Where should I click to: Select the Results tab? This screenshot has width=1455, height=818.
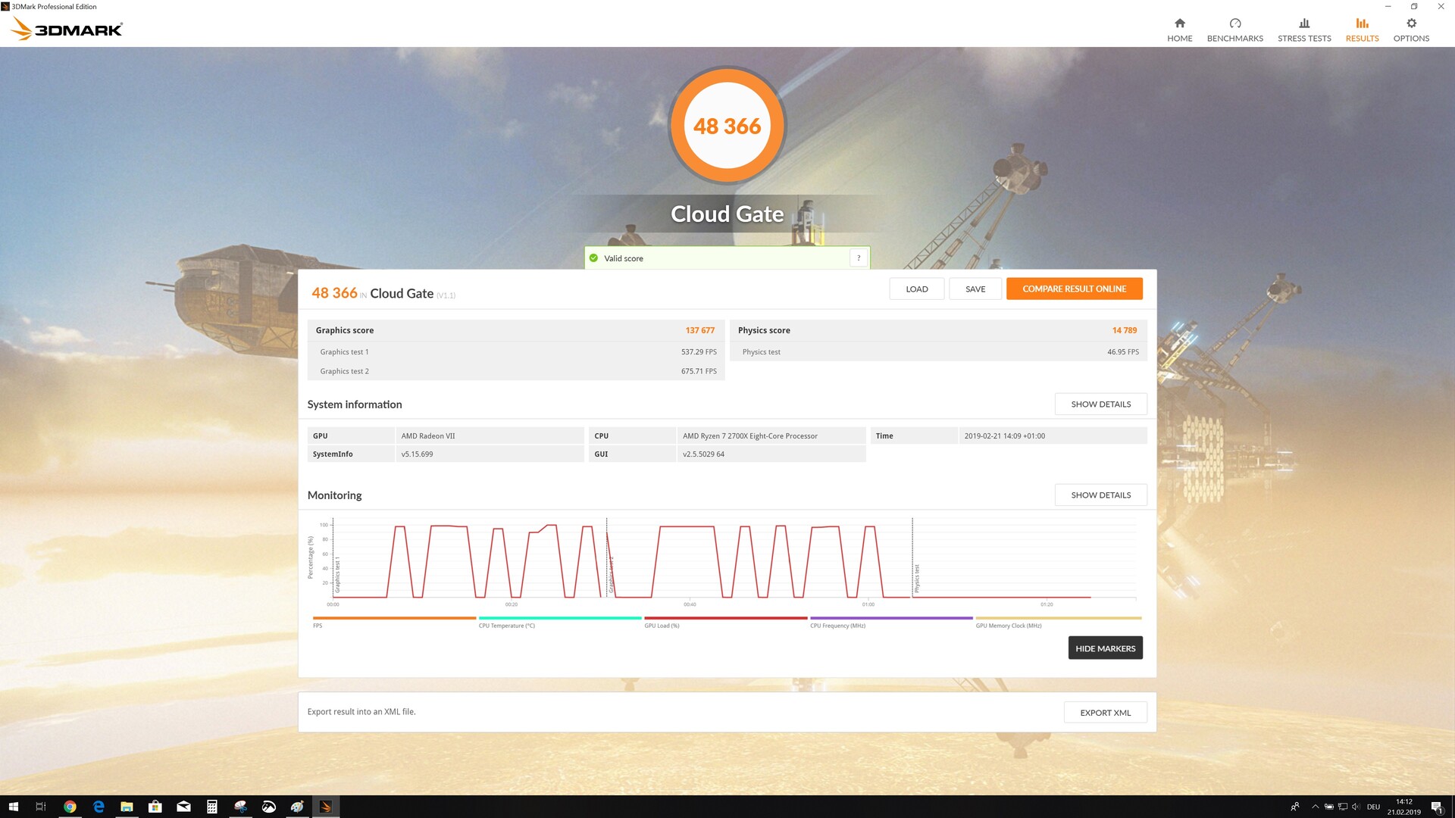point(1362,30)
